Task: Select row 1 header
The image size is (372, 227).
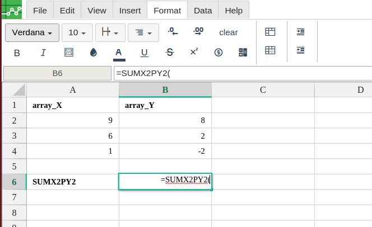Action: click(x=15, y=105)
